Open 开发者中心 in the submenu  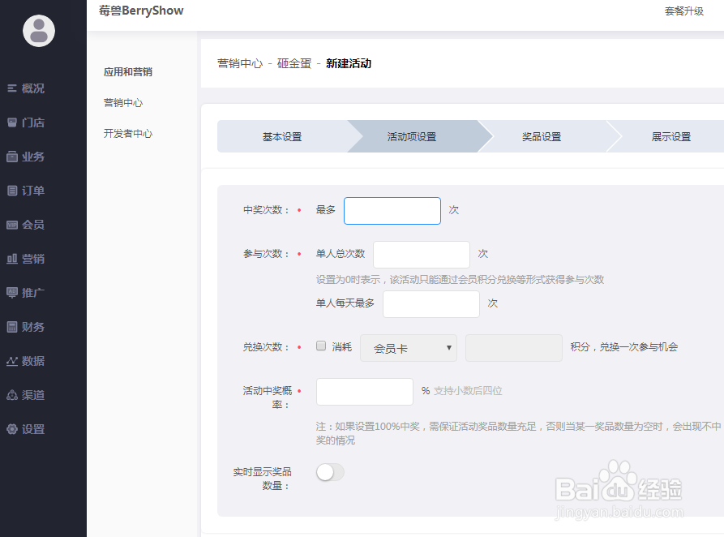click(x=128, y=134)
